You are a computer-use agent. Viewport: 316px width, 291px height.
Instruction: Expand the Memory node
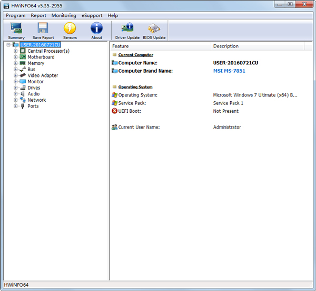click(x=15, y=63)
